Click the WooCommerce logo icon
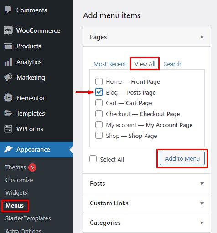 8,30
